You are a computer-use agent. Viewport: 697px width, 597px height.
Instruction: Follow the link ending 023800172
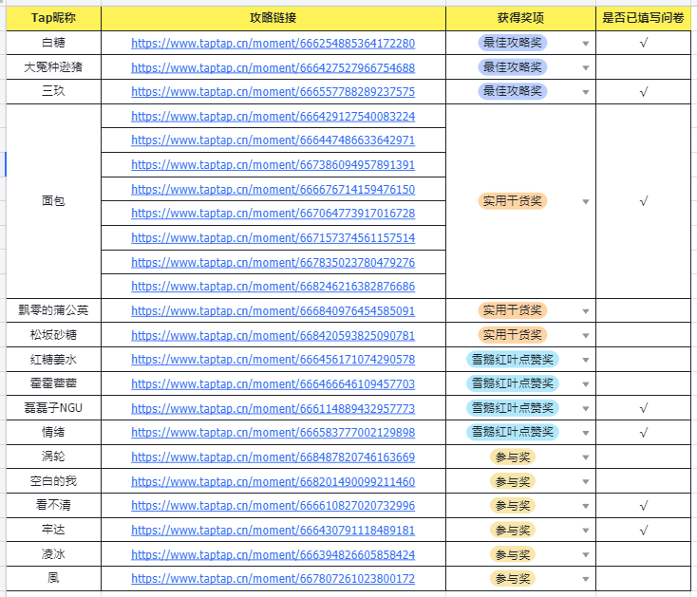273,578
